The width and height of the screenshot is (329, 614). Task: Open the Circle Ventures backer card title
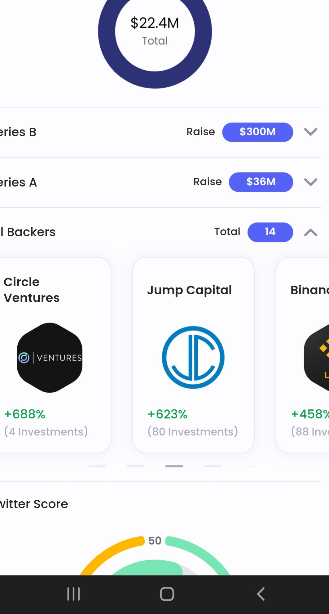[x=32, y=290]
